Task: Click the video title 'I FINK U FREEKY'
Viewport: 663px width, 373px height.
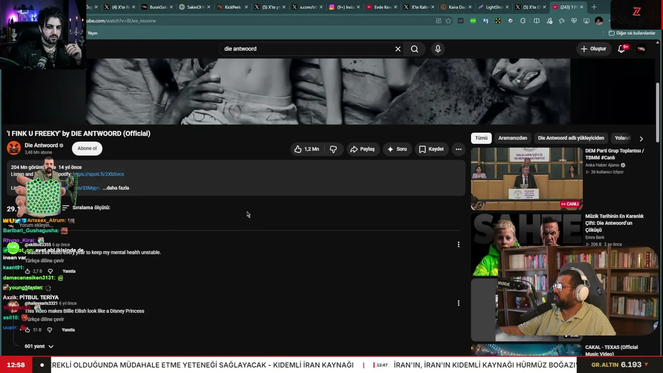Action: tap(78, 134)
